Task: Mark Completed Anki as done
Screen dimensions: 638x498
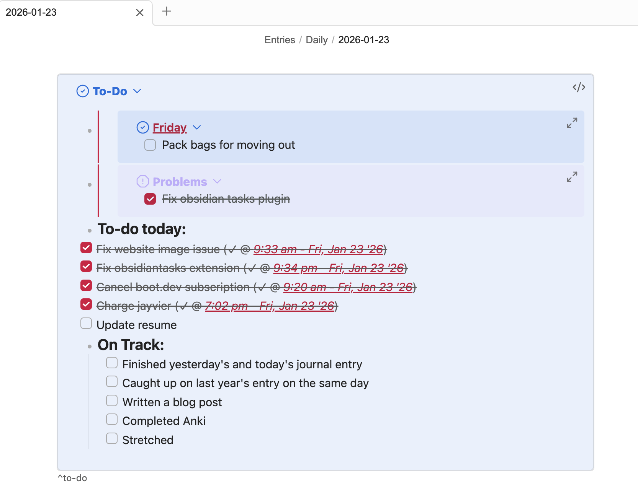Action: point(112,420)
